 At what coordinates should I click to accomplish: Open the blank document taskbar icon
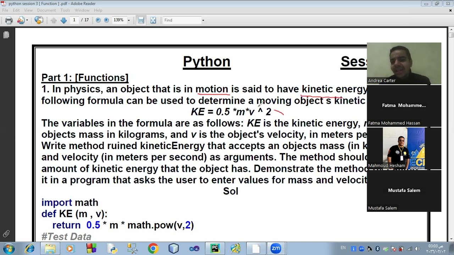pos(256,249)
